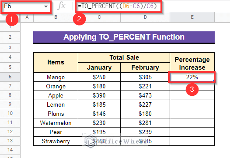Click Apple's January sale $390

[99, 95]
